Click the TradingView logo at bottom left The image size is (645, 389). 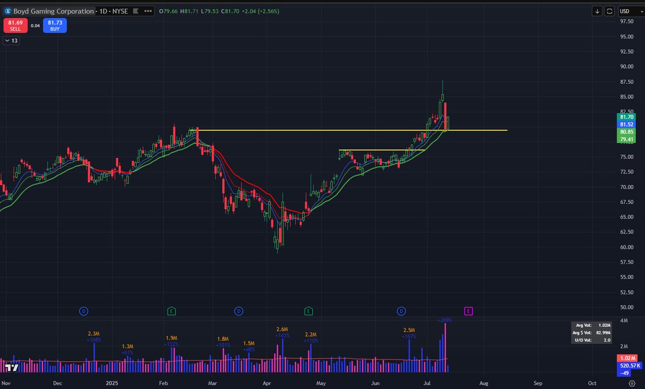click(13, 368)
